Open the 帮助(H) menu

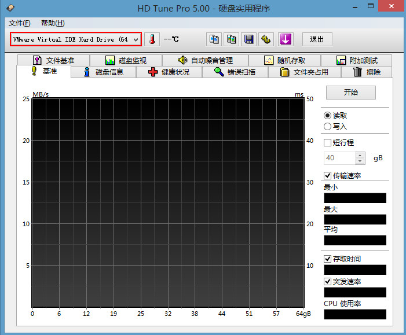coord(53,23)
